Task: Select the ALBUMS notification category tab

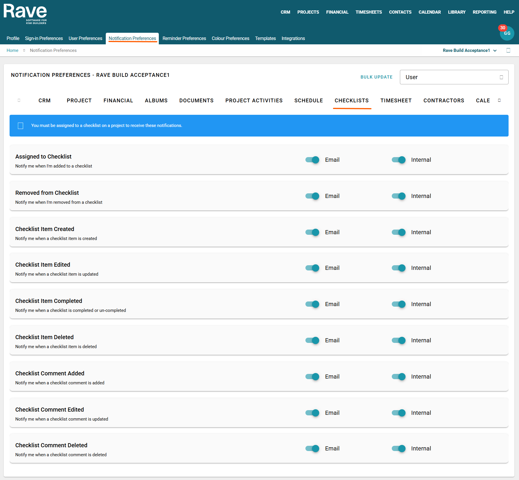Action: point(156,101)
